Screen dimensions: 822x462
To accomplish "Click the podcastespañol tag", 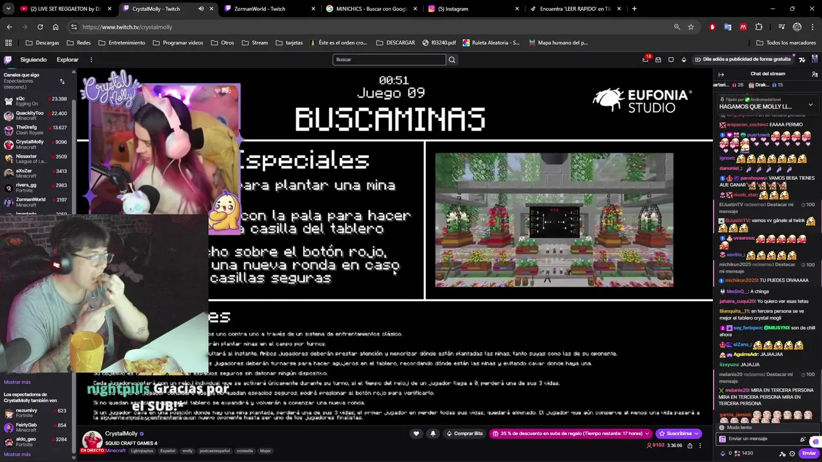I will tap(214, 450).
